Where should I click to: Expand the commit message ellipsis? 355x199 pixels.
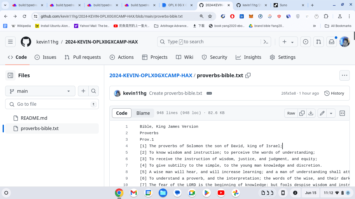209,93
